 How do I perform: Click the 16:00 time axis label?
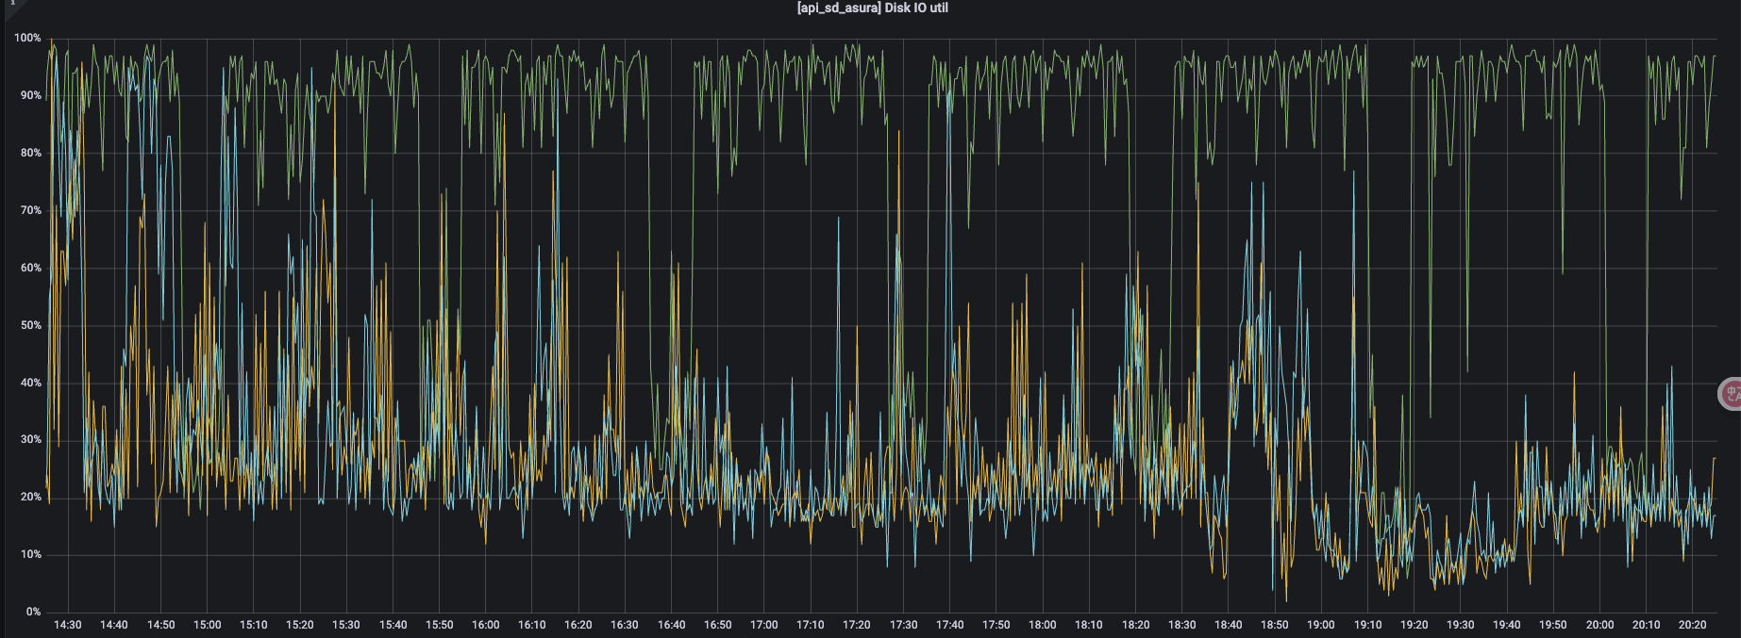486,626
